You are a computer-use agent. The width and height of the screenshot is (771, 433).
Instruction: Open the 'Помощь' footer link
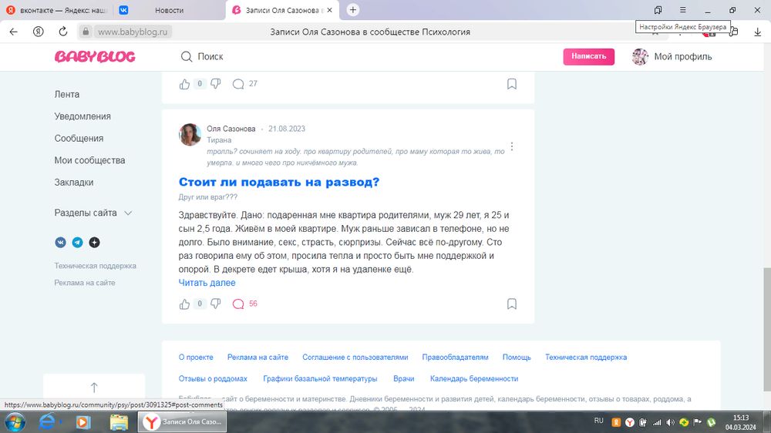coord(517,357)
